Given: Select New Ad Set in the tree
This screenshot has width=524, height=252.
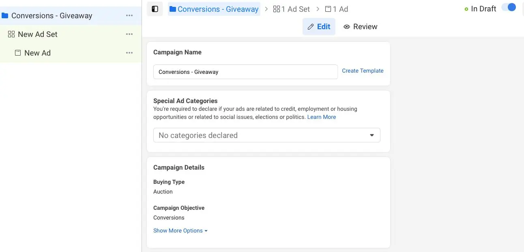Looking at the screenshot, I should pos(38,34).
